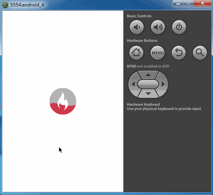Tap the Home hardware button

point(136,53)
